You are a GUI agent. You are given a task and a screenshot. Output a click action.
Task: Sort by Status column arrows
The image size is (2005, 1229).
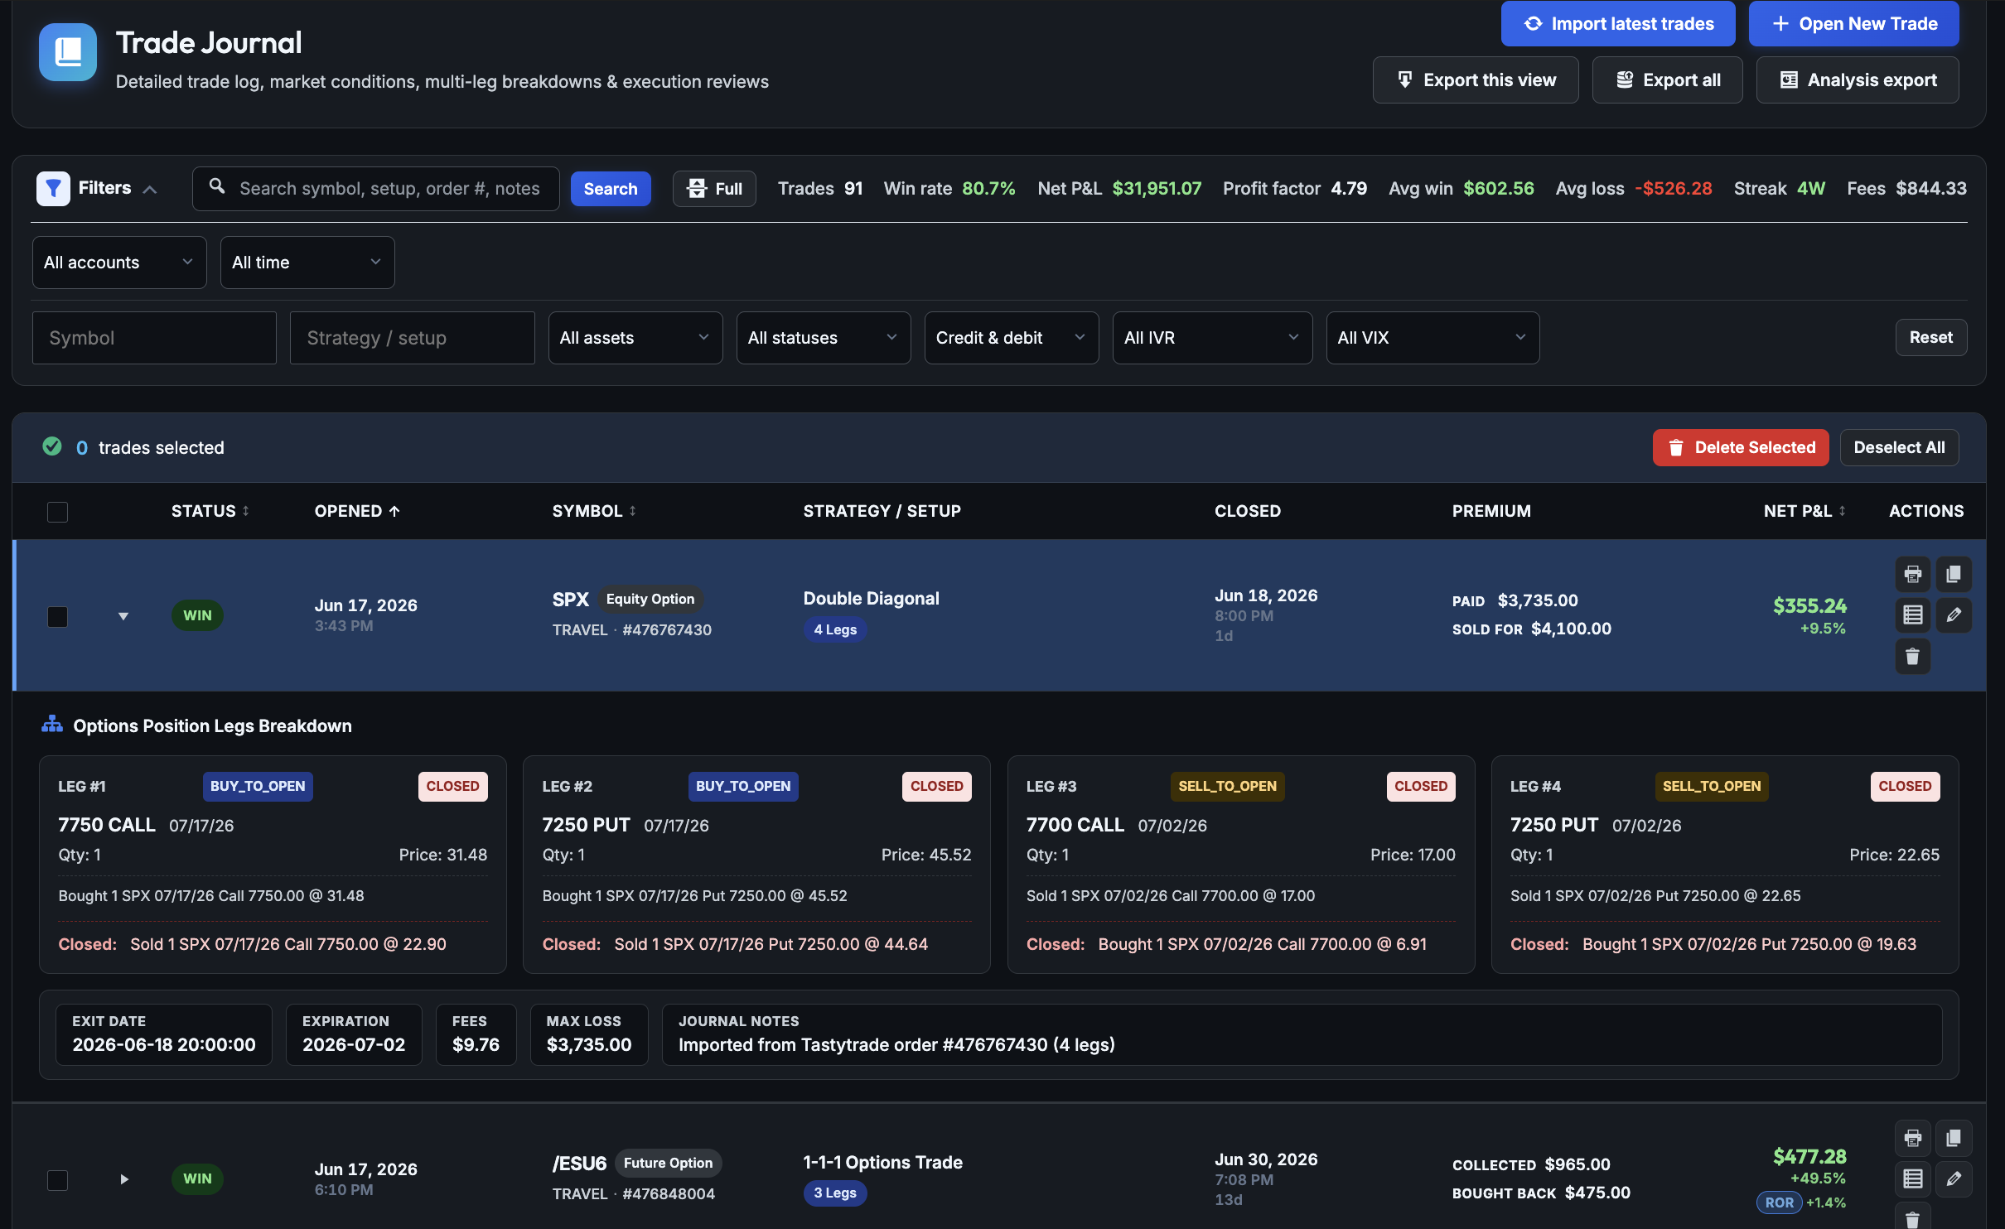point(245,511)
